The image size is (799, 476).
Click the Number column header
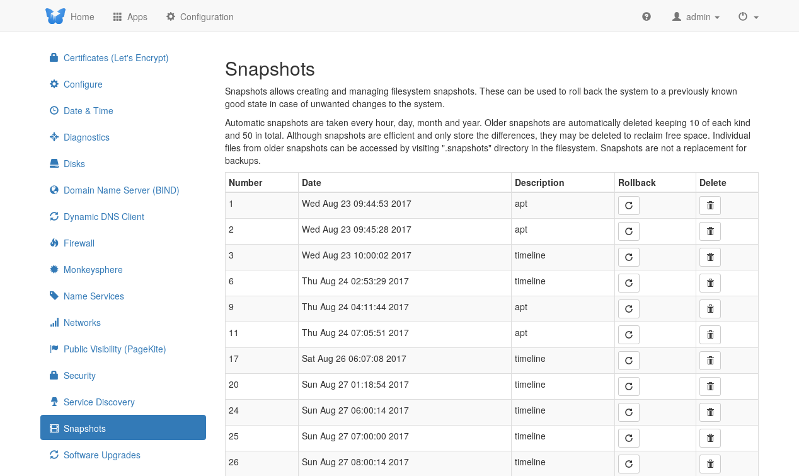pyautogui.click(x=246, y=183)
